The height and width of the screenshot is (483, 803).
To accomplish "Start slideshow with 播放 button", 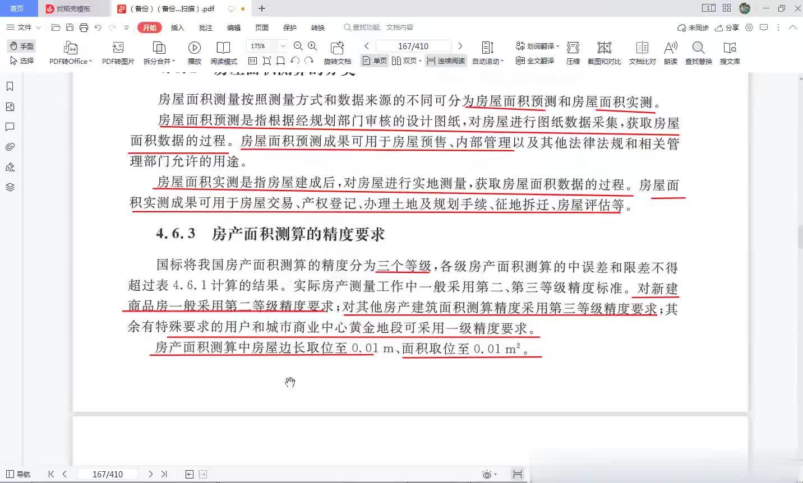I will (195, 48).
